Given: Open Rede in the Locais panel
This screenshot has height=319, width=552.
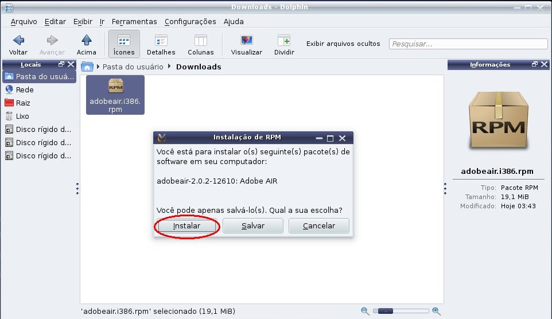Looking at the screenshot, I should pos(40,90).
